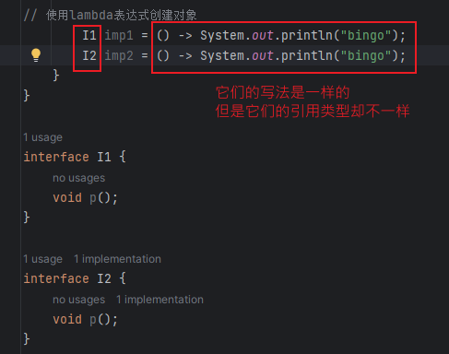
Task: Click the variable name imp1
Action: [x=119, y=35]
